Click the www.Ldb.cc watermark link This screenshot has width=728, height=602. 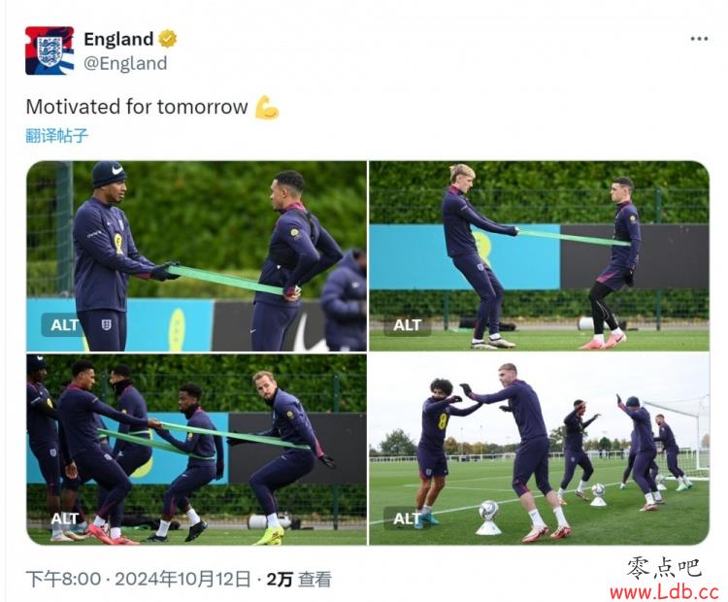coord(664,592)
